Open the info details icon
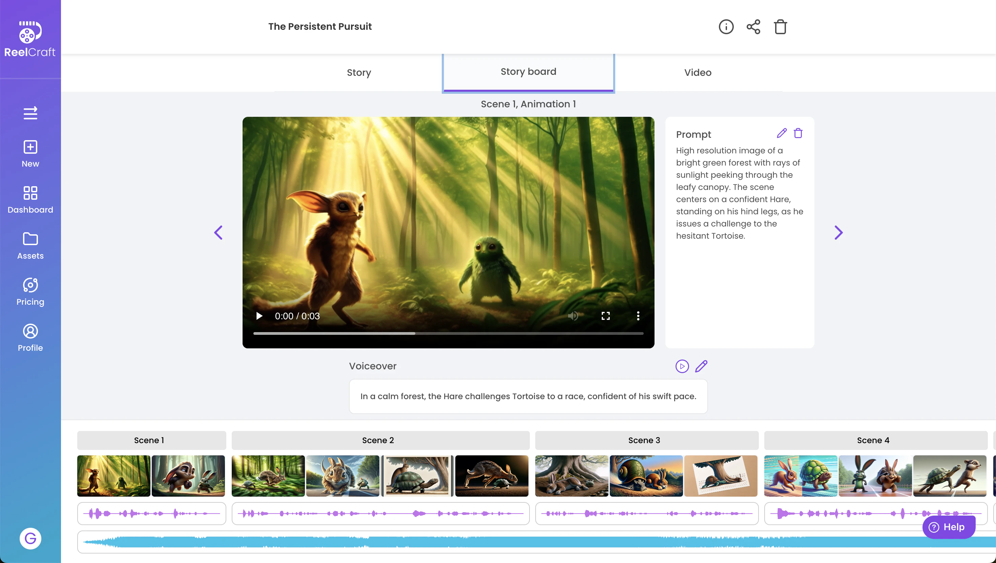 pos(726,27)
